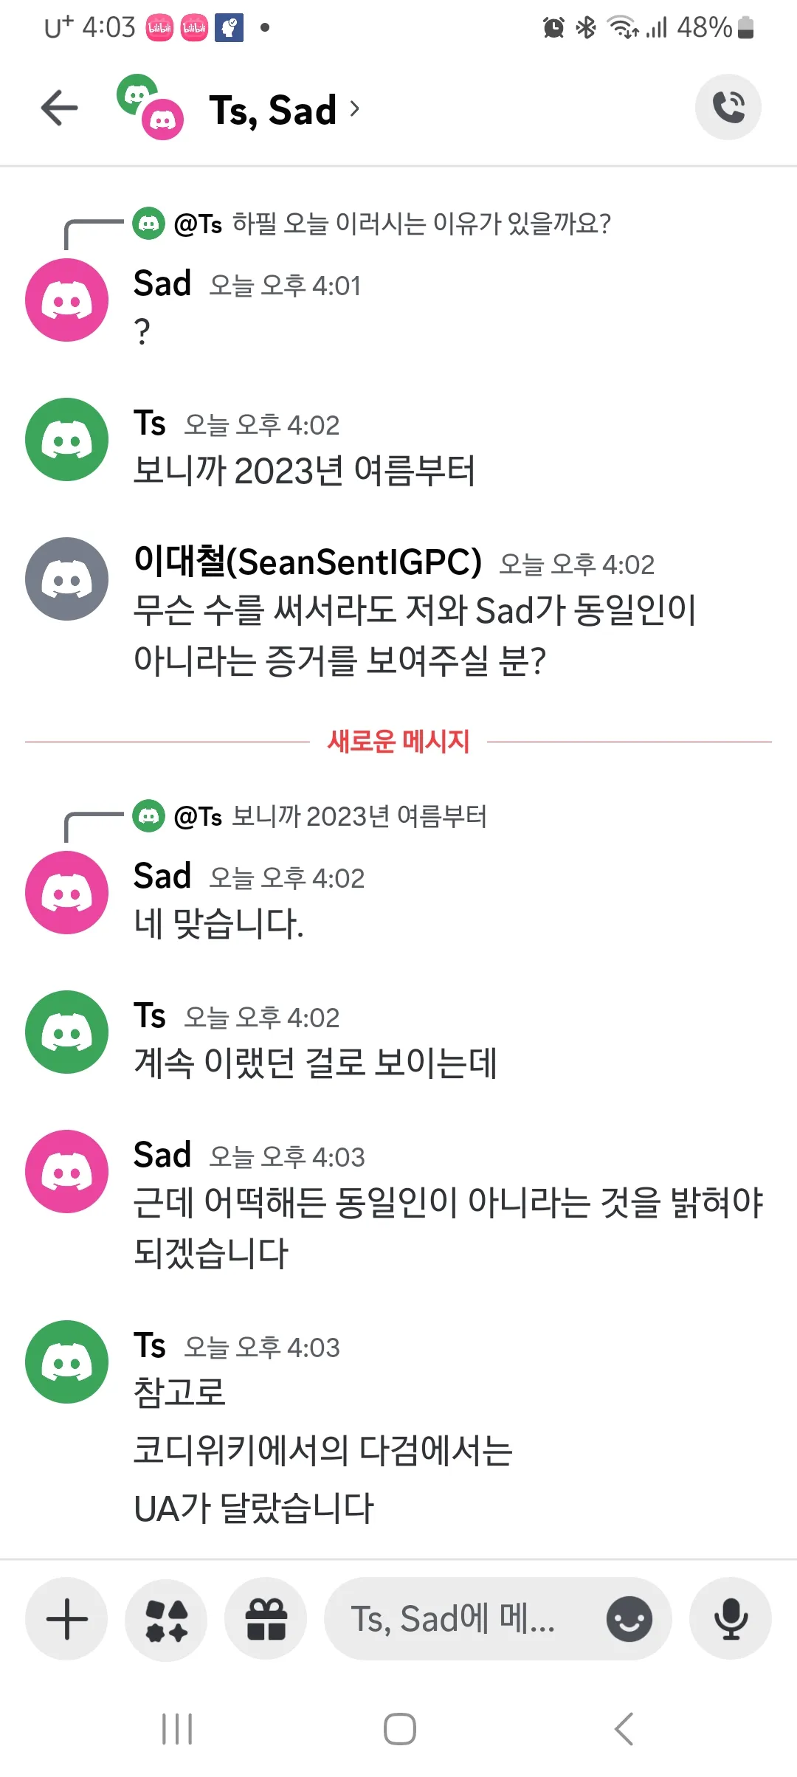Start a voice call in the conversation

(728, 107)
